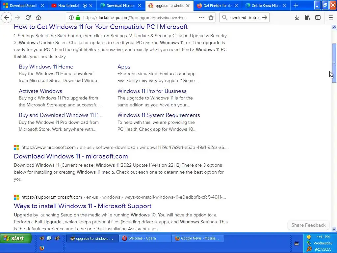Open the 'Apps' sublink

pyautogui.click(x=124, y=67)
